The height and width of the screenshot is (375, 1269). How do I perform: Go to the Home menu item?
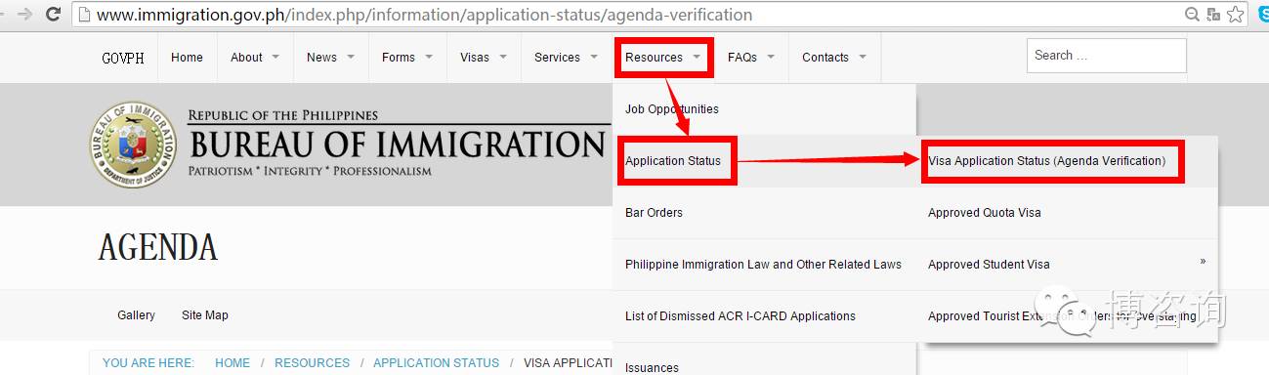(187, 58)
